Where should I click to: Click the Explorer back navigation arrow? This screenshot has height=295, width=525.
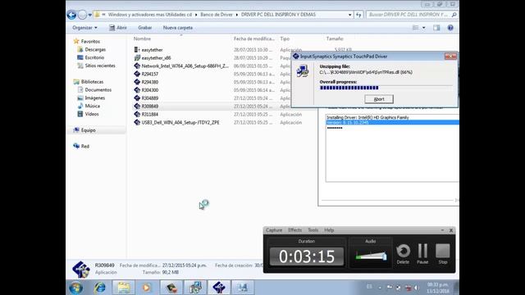[71, 15]
